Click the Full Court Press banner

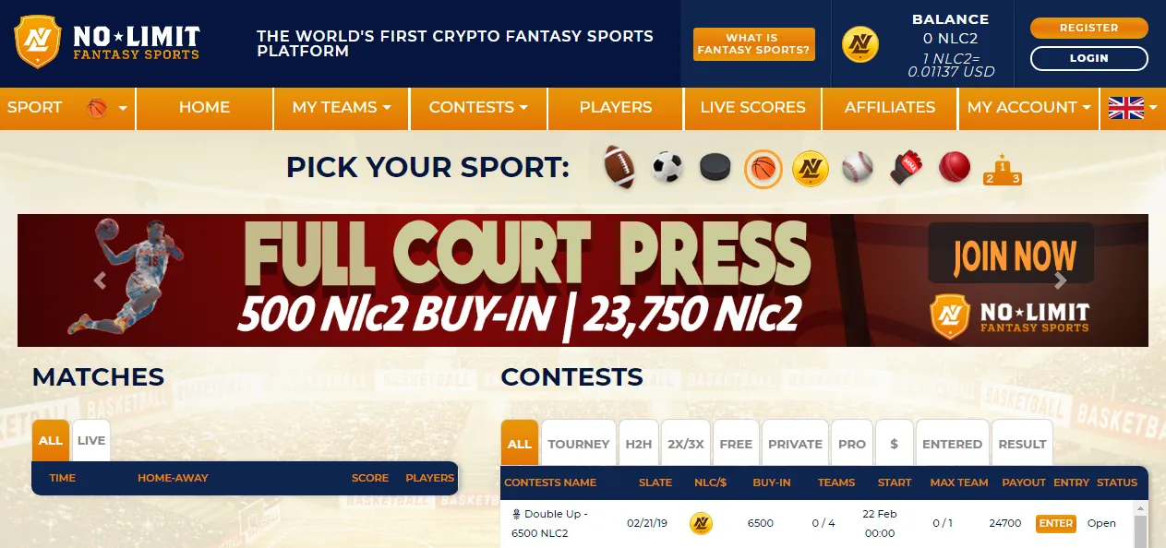pyautogui.click(x=583, y=280)
